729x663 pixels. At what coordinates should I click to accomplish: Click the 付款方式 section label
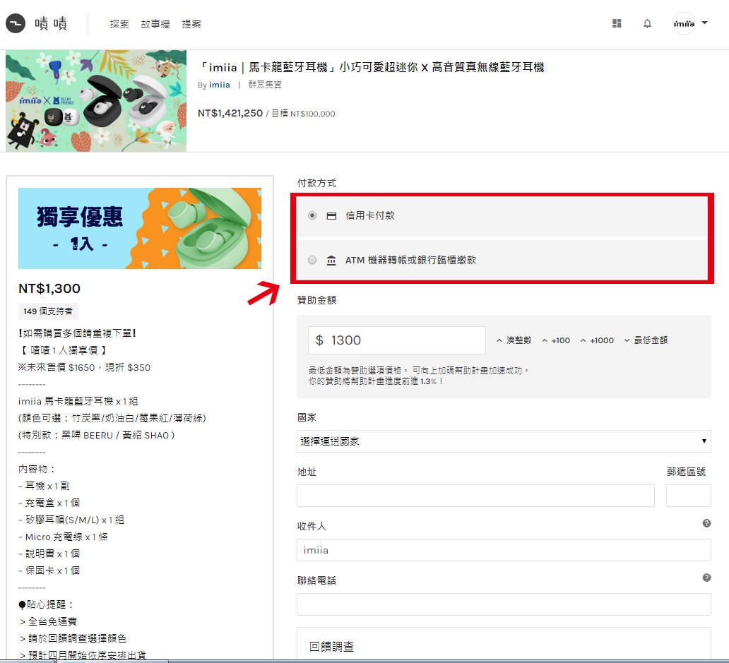pyautogui.click(x=316, y=183)
